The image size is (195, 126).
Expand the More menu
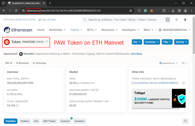point(149,30)
